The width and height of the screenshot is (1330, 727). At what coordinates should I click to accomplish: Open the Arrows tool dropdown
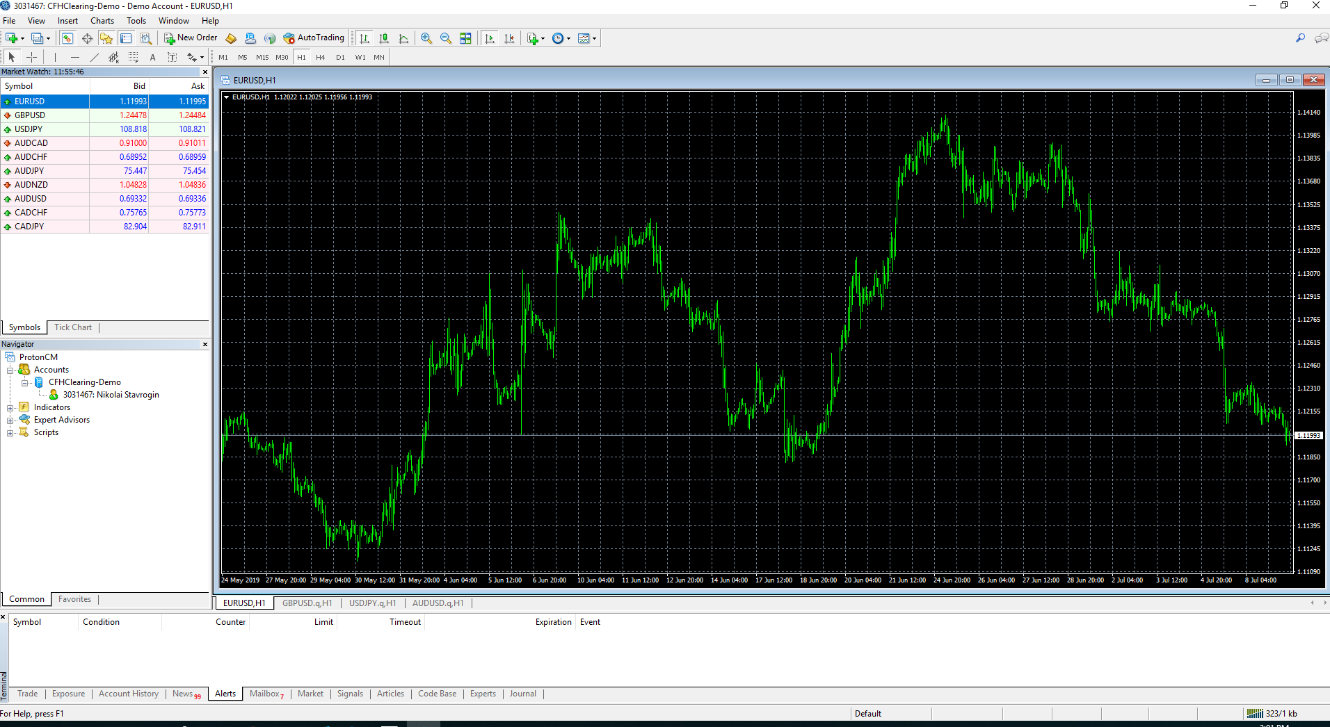(x=202, y=58)
